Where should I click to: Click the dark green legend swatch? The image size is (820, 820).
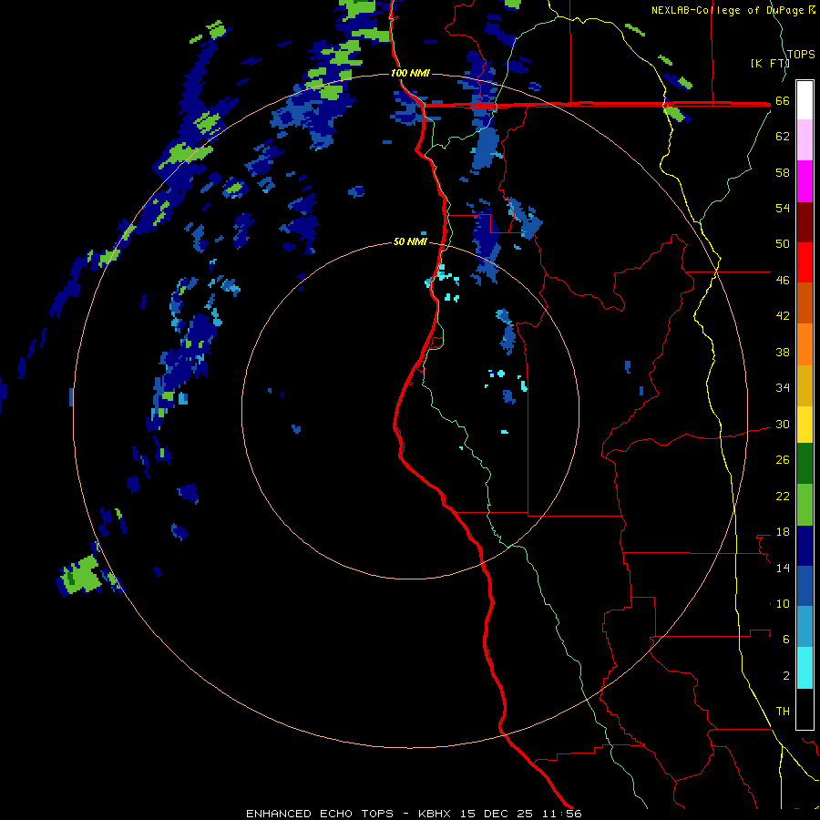coord(805,464)
